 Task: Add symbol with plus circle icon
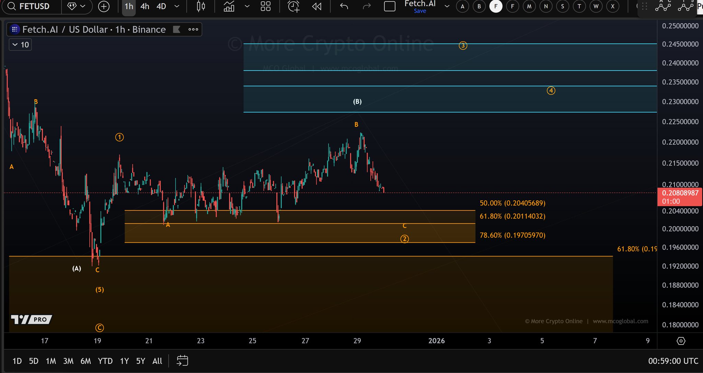(104, 6)
